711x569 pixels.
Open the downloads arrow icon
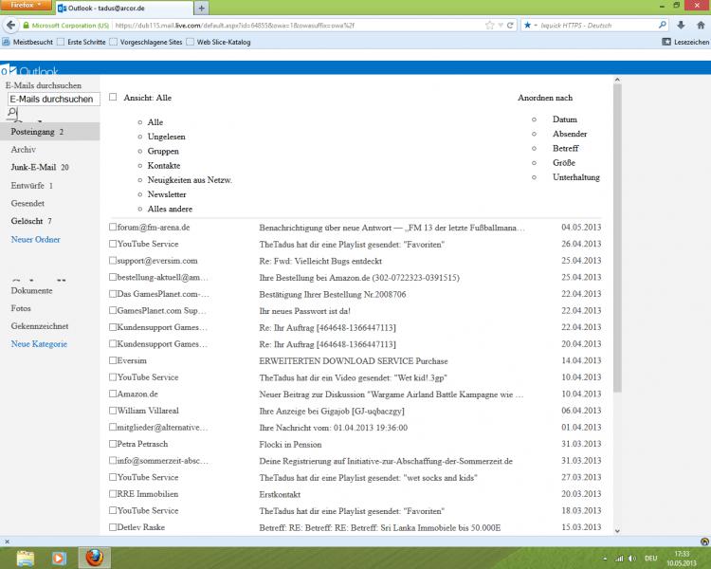point(681,26)
